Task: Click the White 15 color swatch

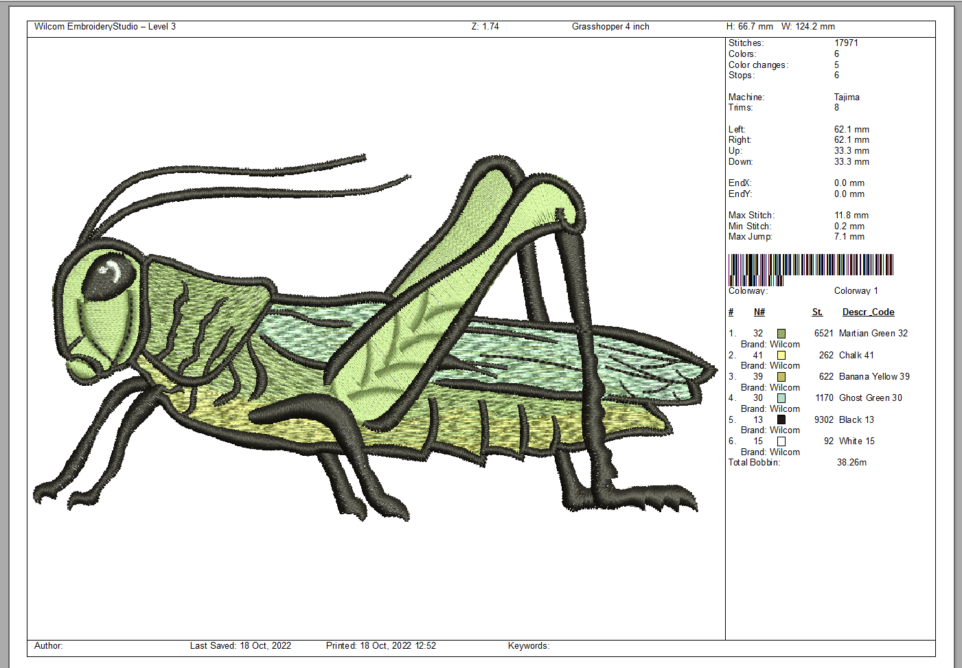Action: click(x=781, y=441)
